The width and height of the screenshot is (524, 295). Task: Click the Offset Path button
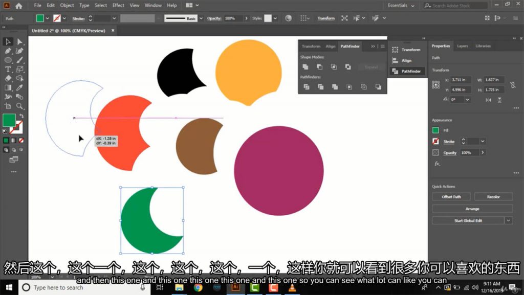coord(451,196)
